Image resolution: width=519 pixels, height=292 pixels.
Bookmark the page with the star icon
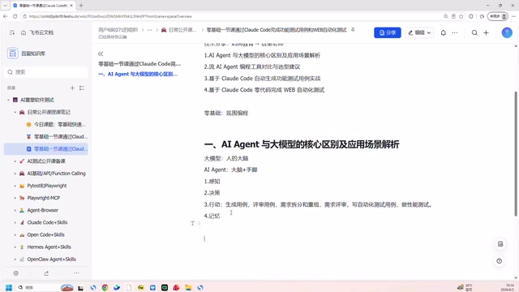tap(461, 16)
